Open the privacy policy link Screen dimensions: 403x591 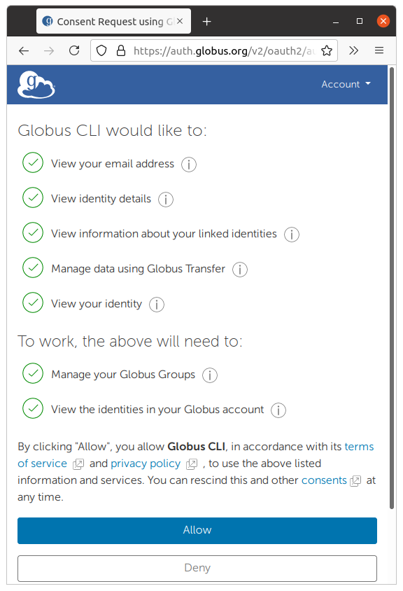pyautogui.click(x=146, y=464)
